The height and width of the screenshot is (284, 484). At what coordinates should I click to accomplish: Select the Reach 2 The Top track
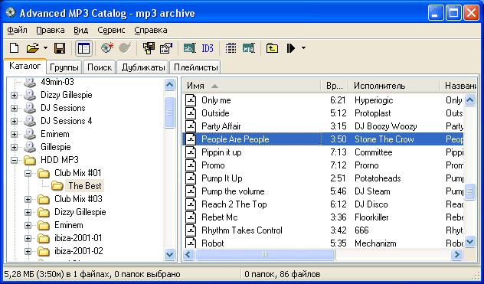click(234, 204)
